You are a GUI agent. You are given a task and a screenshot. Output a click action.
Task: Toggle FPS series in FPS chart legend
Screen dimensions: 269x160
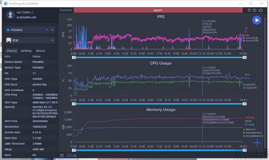pos(246,35)
